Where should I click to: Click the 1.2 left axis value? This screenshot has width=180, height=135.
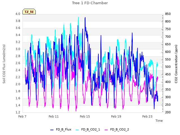coord(18,112)
